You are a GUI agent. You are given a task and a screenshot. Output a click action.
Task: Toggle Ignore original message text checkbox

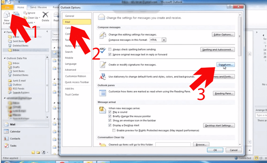110,54
